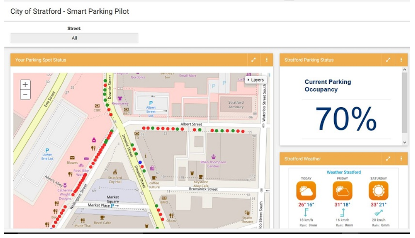Screen dimensions: 415x238
Task: Click the map zoom-in plus button
Action: coord(25,85)
